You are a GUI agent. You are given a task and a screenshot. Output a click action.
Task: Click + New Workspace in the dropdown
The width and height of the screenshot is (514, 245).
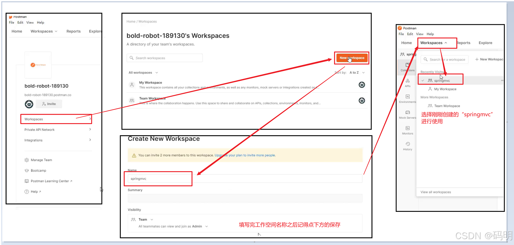[489, 59]
